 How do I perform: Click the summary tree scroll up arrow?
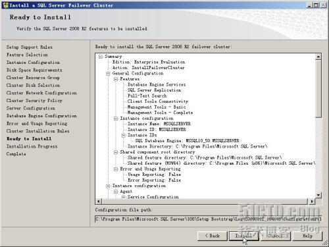tap(318, 57)
